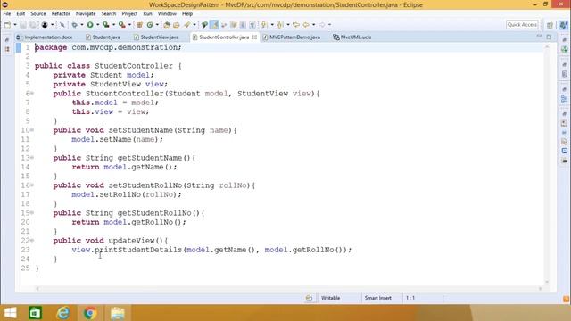
Task: Click the Smart Insert status bar entry
Action: [378, 298]
